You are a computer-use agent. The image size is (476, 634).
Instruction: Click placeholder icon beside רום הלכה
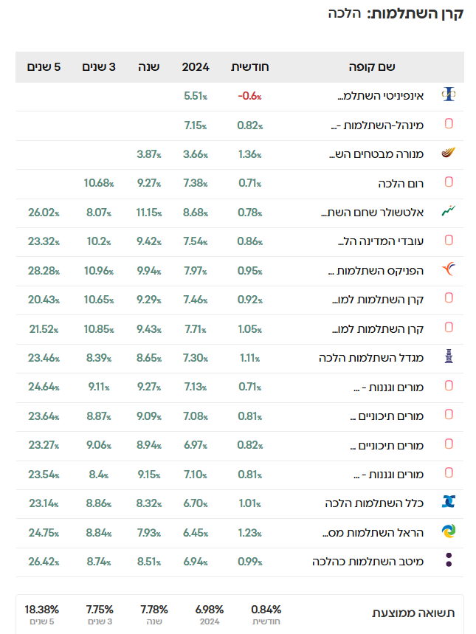click(449, 182)
